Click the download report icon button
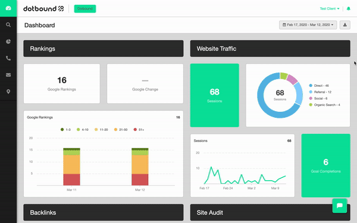Viewport: 357px width, 223px height. [x=345, y=25]
